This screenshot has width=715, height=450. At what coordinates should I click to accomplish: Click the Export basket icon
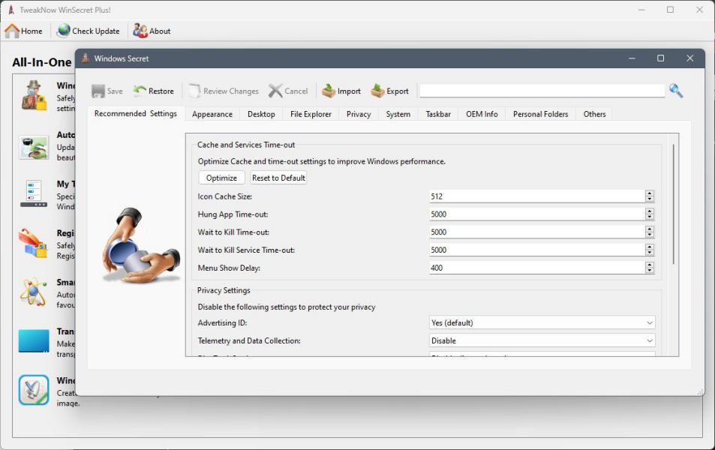[x=377, y=91]
